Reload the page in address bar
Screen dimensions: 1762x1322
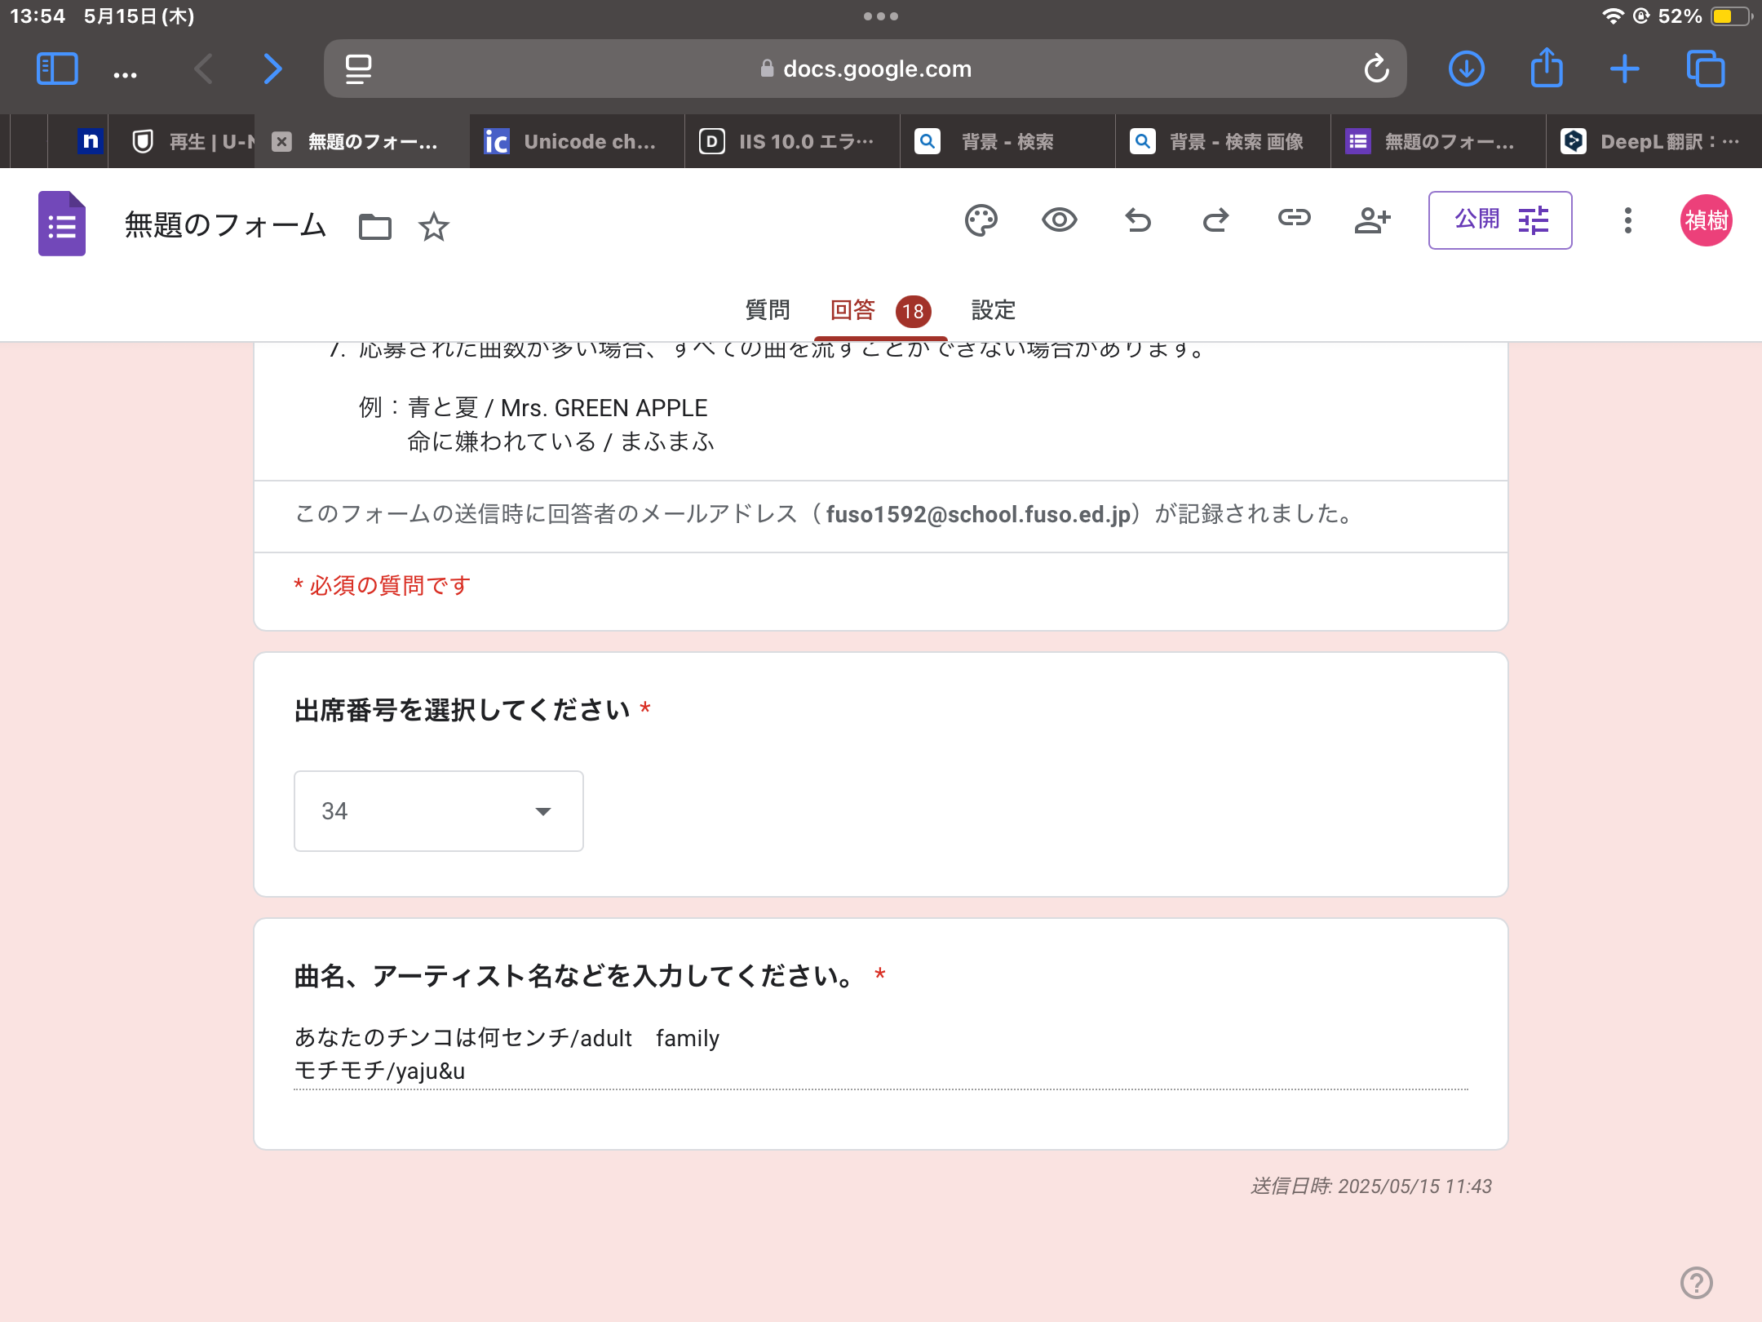(1376, 69)
